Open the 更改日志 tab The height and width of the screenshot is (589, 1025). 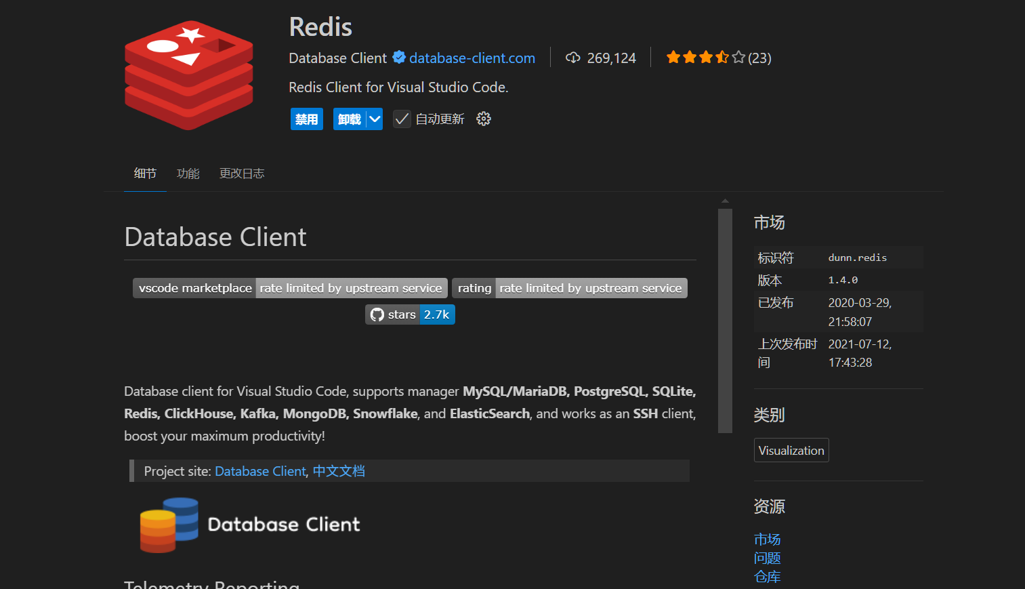(x=242, y=174)
